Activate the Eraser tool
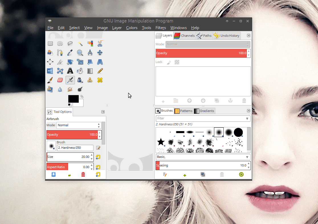 pyautogui.click(x=60, y=80)
